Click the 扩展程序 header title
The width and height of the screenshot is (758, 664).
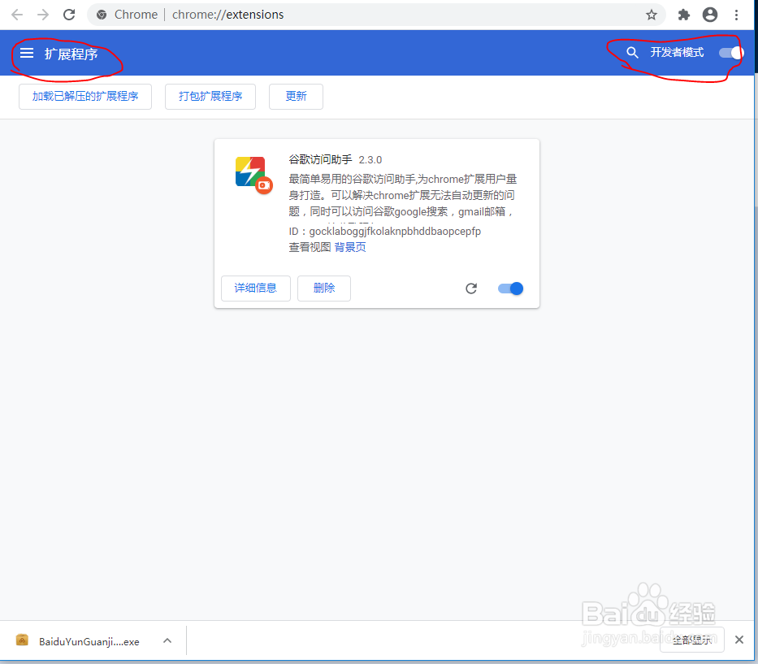click(x=71, y=54)
